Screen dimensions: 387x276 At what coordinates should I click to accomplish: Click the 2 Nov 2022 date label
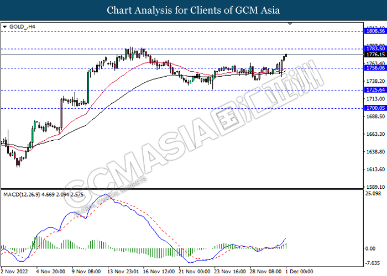point(14,272)
